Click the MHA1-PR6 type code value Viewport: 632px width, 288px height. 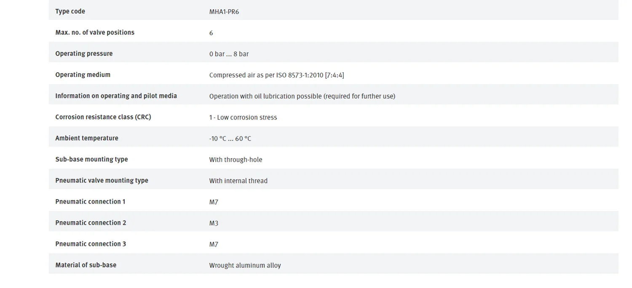point(224,12)
